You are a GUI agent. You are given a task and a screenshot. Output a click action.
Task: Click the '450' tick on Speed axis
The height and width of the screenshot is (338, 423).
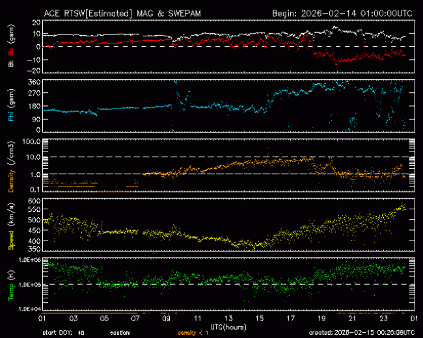pos(34,230)
